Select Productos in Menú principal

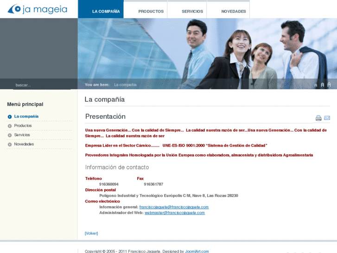click(x=23, y=125)
